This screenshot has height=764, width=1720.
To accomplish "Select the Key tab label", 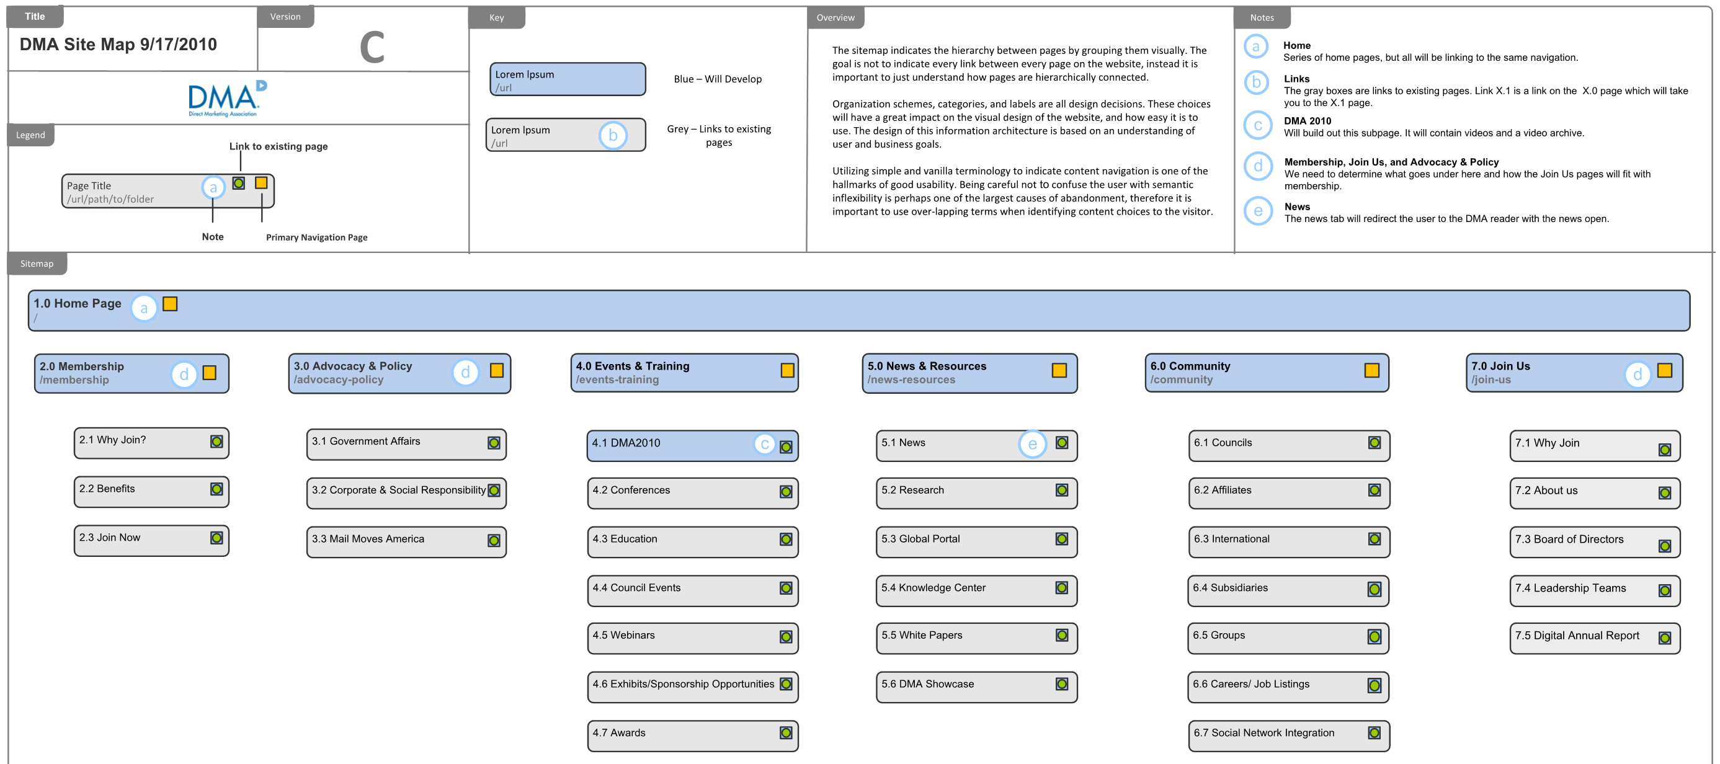I will (497, 18).
